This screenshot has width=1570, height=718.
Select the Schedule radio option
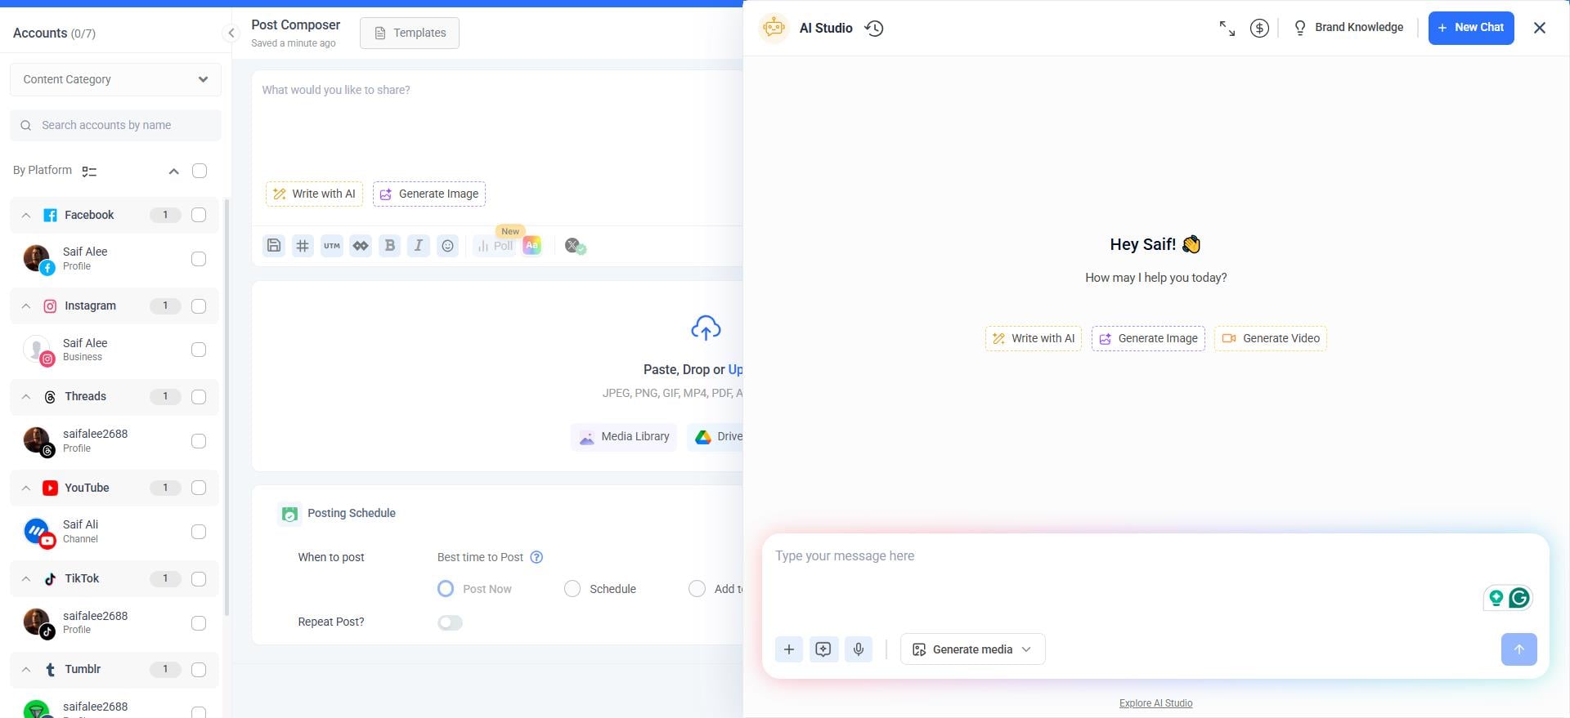(x=572, y=589)
